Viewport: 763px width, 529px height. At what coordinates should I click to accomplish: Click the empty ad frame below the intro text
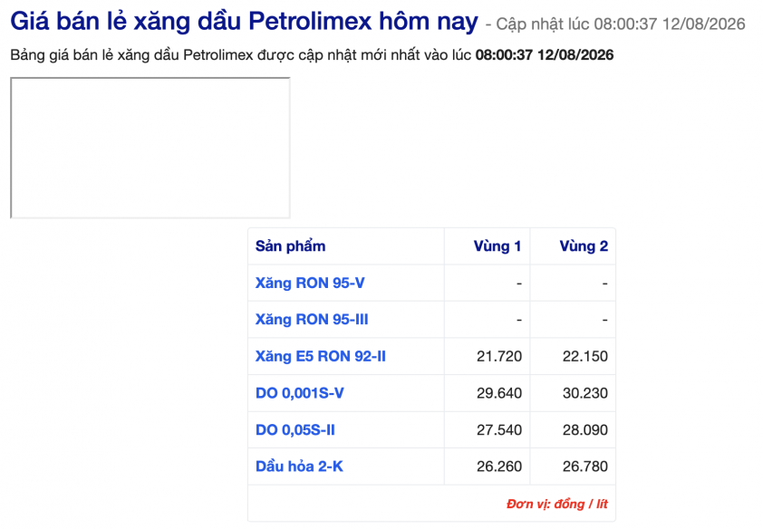click(x=150, y=148)
